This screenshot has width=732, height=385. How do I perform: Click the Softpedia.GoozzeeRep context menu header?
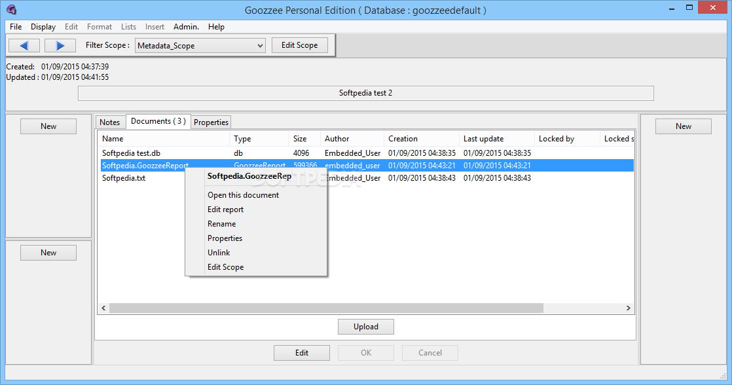[x=249, y=176]
